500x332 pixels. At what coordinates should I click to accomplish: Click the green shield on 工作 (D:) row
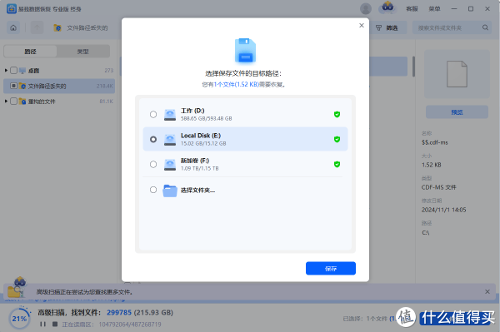(337, 114)
